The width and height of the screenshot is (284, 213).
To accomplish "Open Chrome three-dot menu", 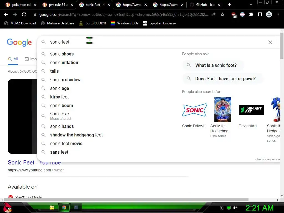I will point(278,14).
